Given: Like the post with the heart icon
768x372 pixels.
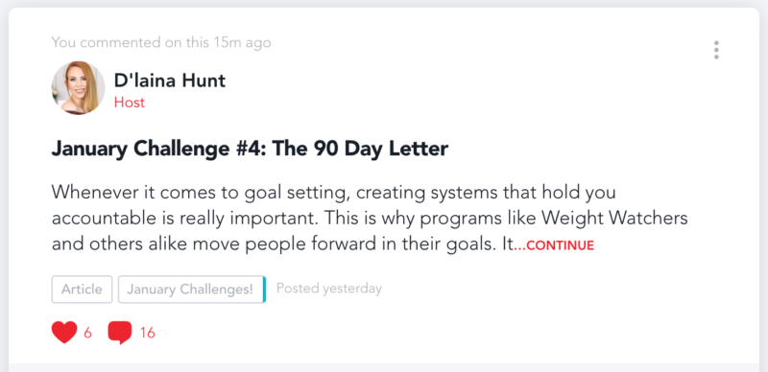Looking at the screenshot, I should pos(64,333).
